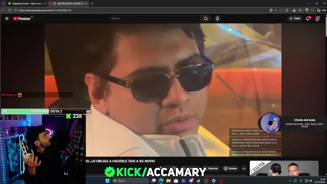This screenshot has width=327, height=184.
Task: Click the Recortar clip button
Action: click(211, 168)
